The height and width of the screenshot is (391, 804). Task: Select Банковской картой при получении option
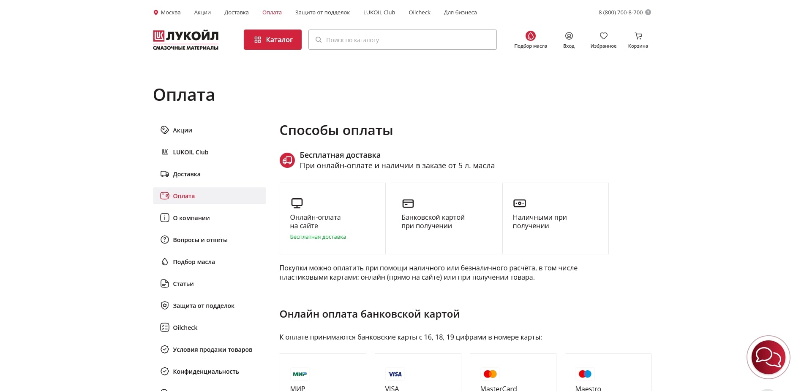coord(444,218)
